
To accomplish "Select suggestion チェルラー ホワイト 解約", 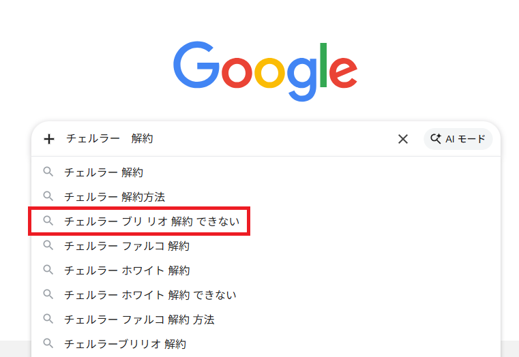I will tap(127, 270).
